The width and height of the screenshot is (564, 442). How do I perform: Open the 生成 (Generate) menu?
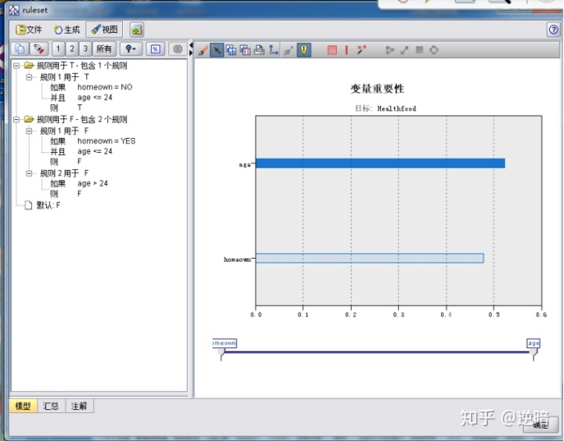(67, 30)
